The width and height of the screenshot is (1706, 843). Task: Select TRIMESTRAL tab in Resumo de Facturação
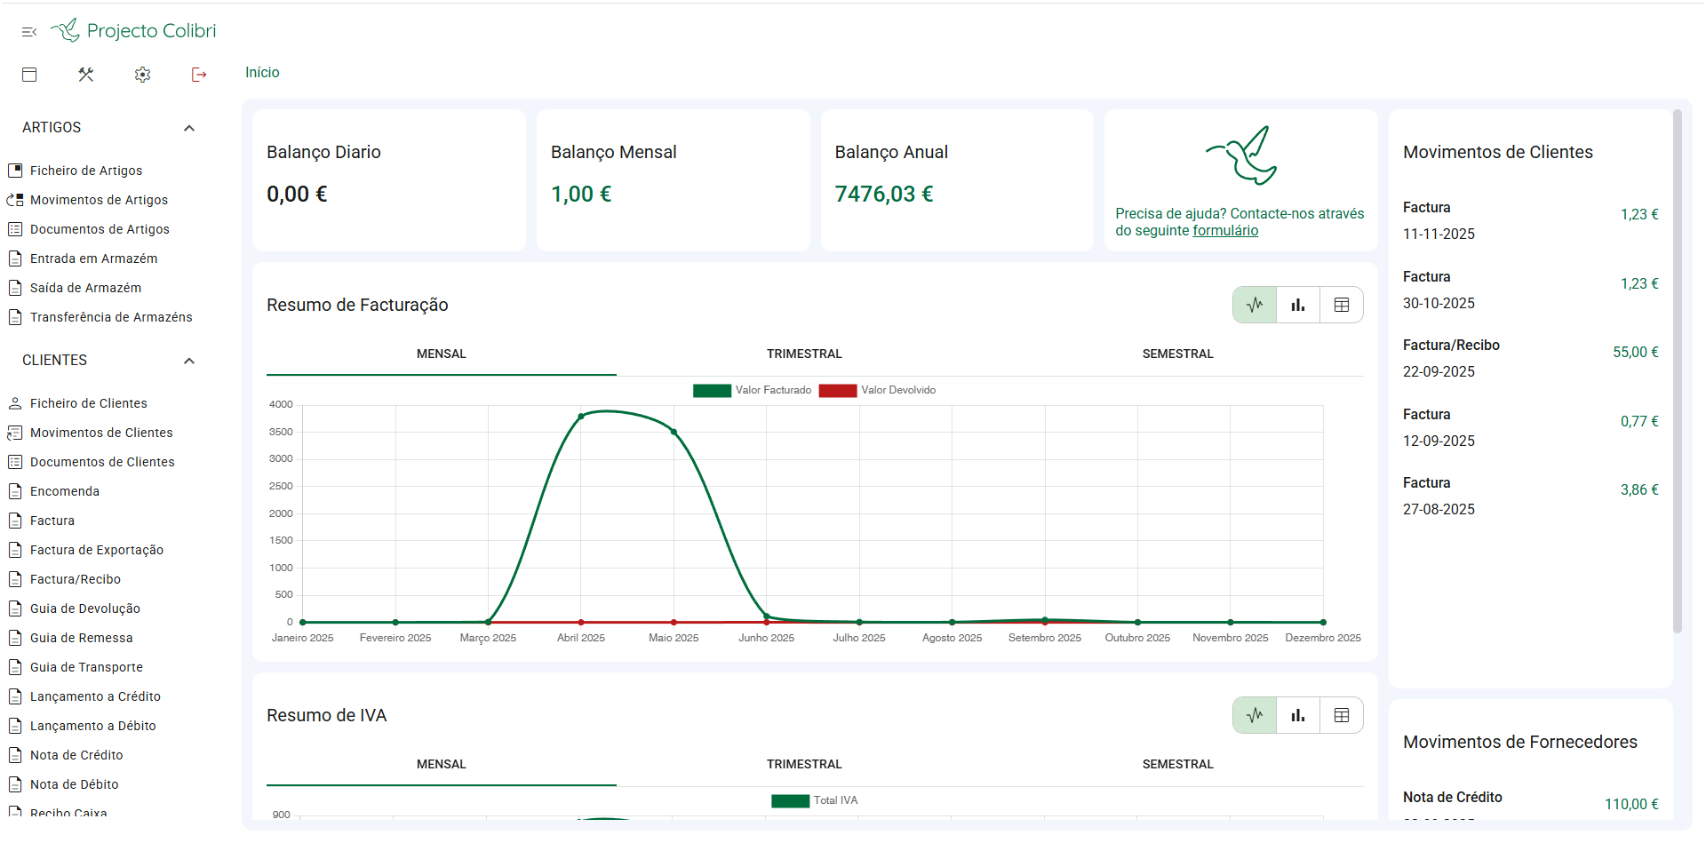(804, 354)
